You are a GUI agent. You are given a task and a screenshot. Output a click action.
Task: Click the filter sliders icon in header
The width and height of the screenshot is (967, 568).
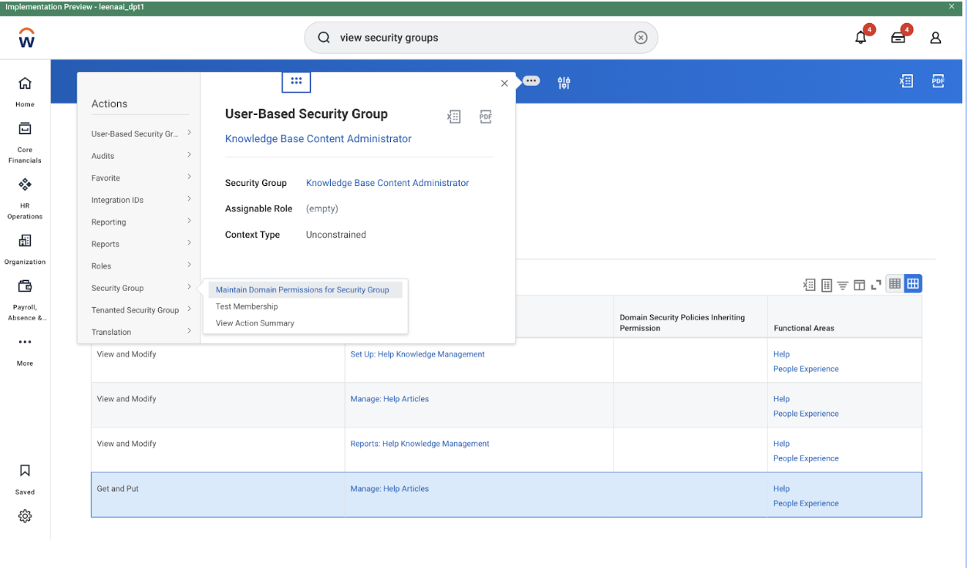564,83
